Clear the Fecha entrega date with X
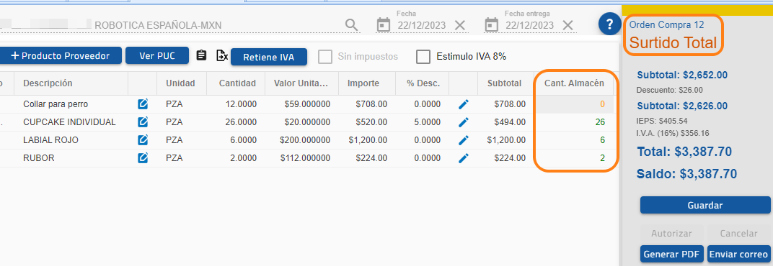The width and height of the screenshot is (773, 266). 568,25
